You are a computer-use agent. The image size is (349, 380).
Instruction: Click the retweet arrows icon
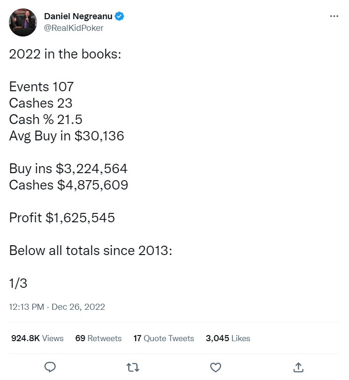(133, 367)
